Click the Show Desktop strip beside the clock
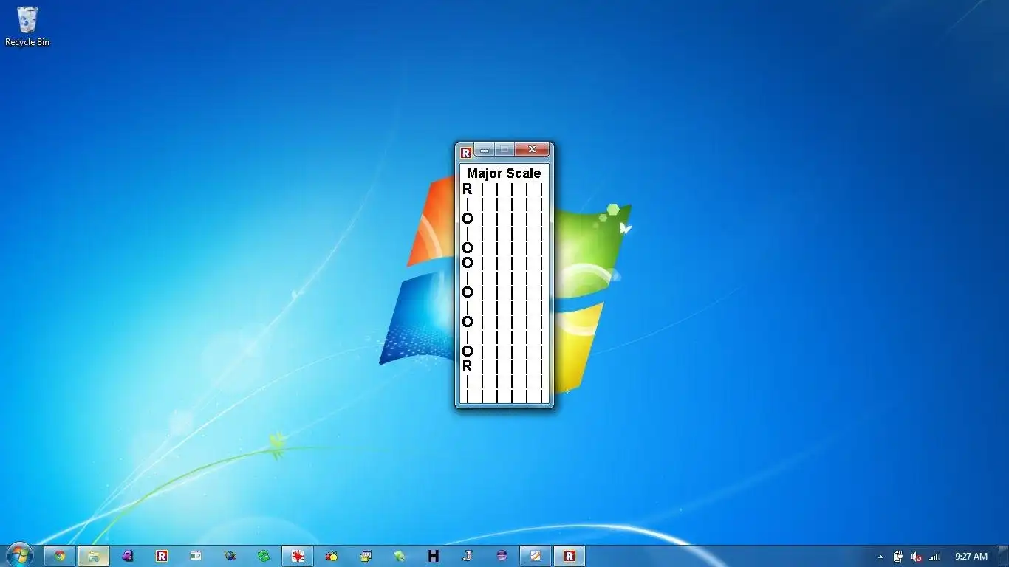Viewport: 1009px width, 567px height. tap(1004, 556)
